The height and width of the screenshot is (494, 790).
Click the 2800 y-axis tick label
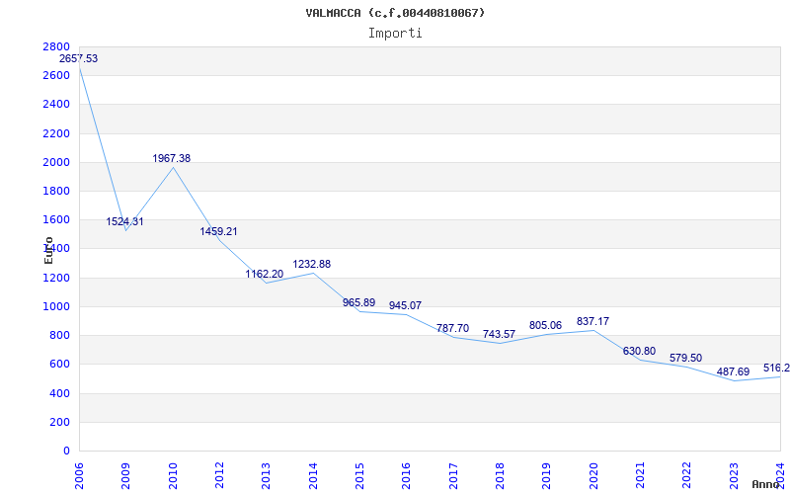[56, 46]
